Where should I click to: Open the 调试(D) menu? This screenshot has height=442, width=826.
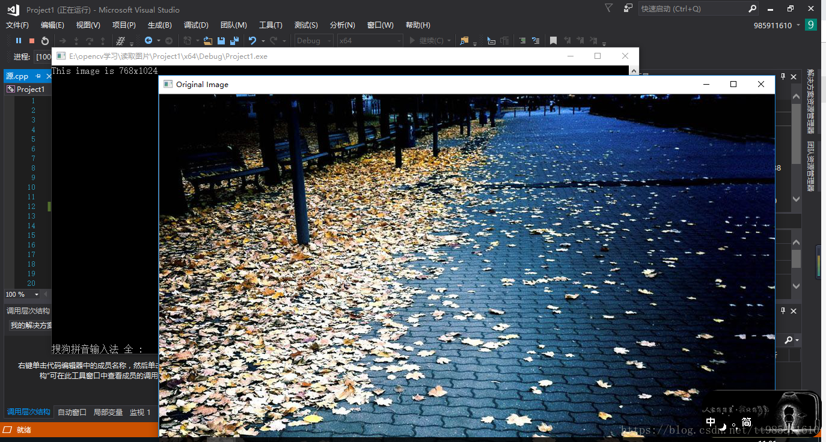tap(196, 25)
